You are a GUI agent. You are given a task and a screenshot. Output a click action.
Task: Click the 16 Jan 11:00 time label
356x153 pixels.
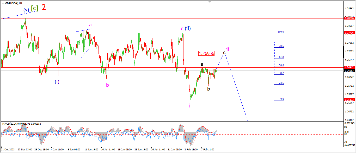click(108, 150)
